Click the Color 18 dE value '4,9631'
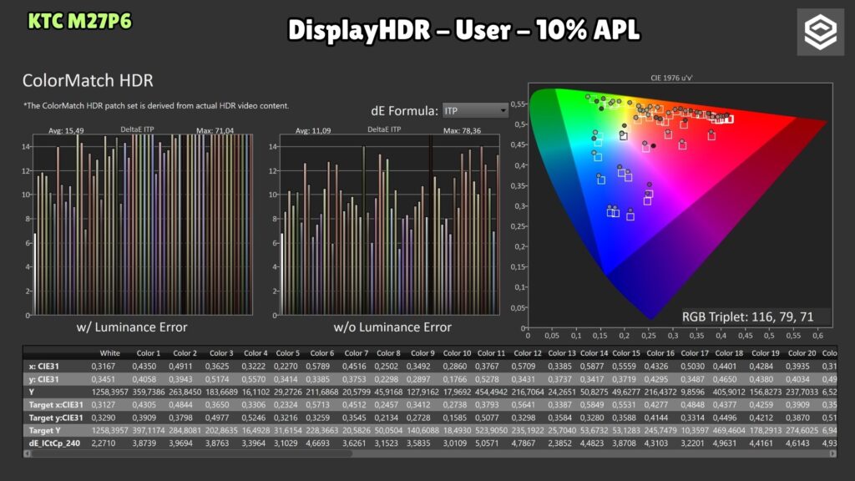This screenshot has width=855, height=481. point(725,443)
